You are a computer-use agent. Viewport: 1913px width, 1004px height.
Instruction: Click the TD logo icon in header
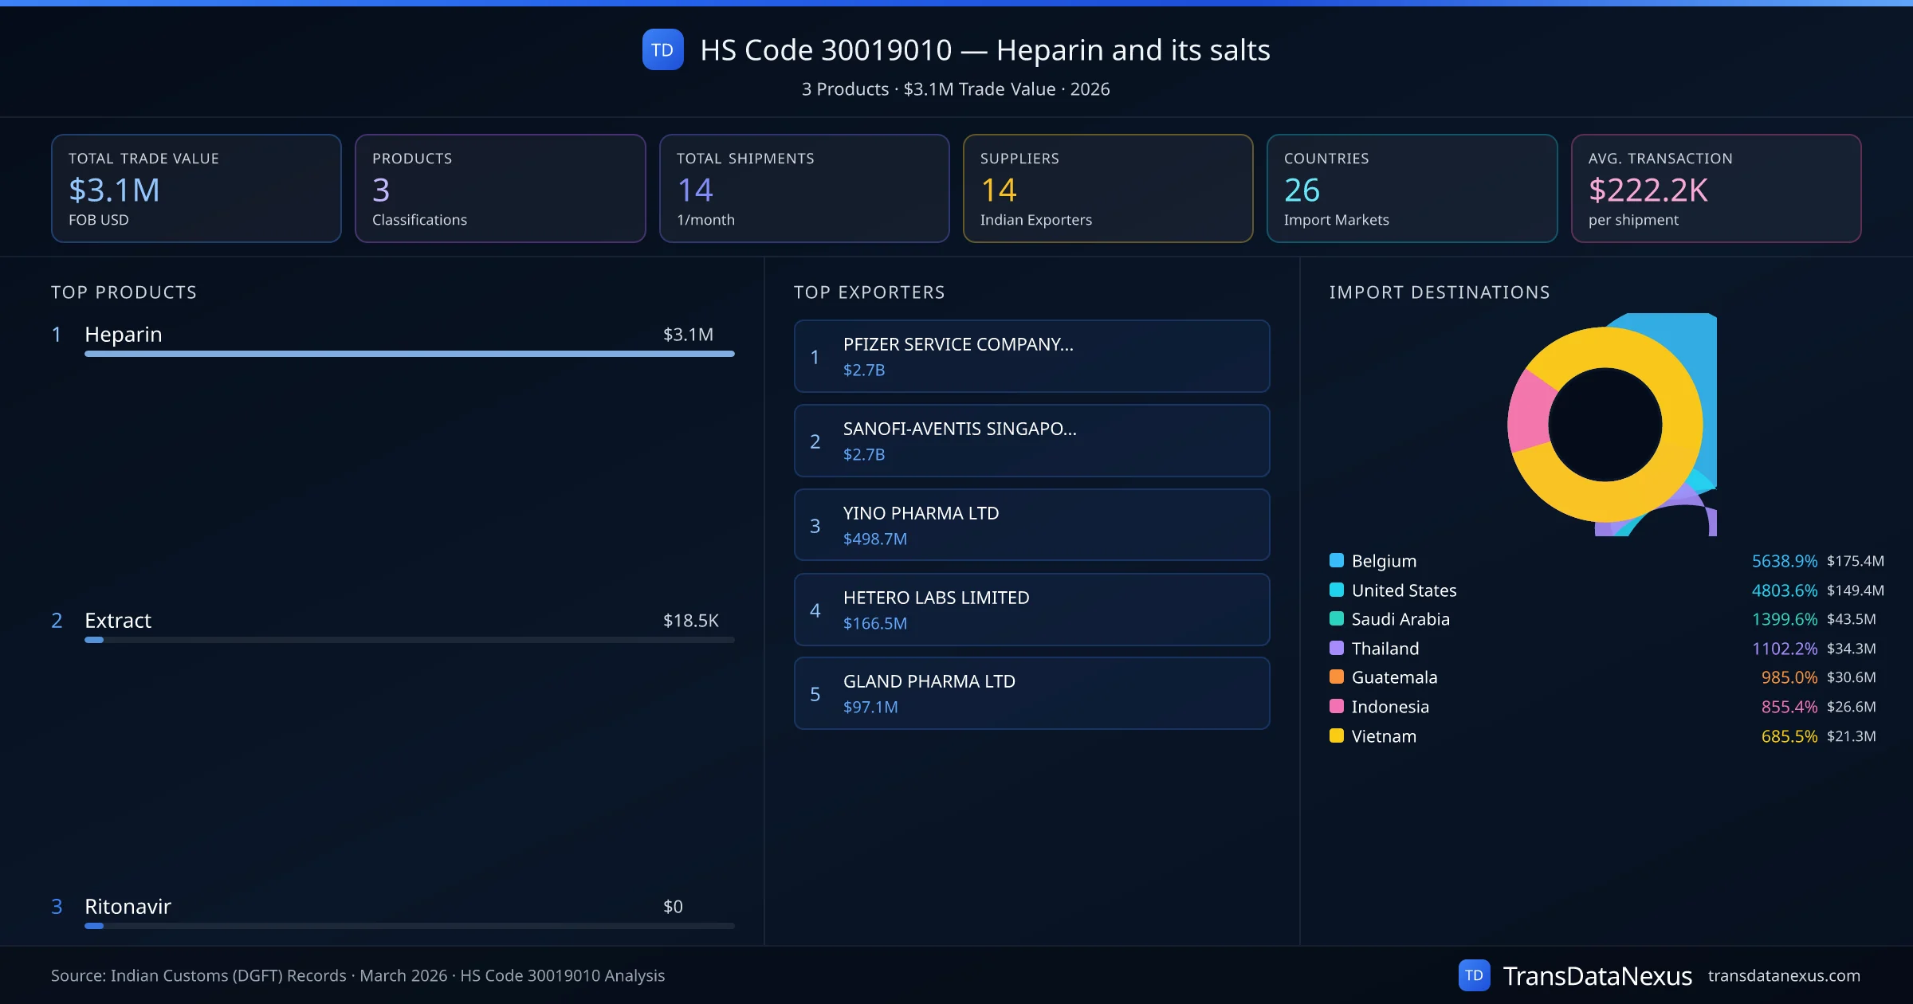662,49
